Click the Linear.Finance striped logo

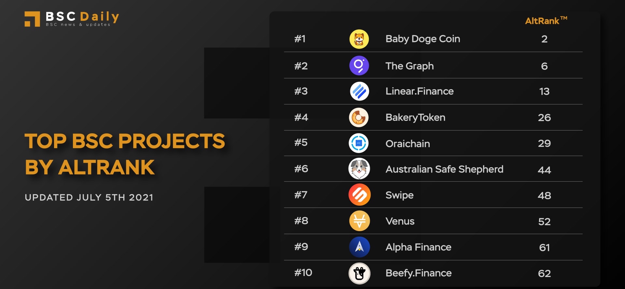coord(359,91)
